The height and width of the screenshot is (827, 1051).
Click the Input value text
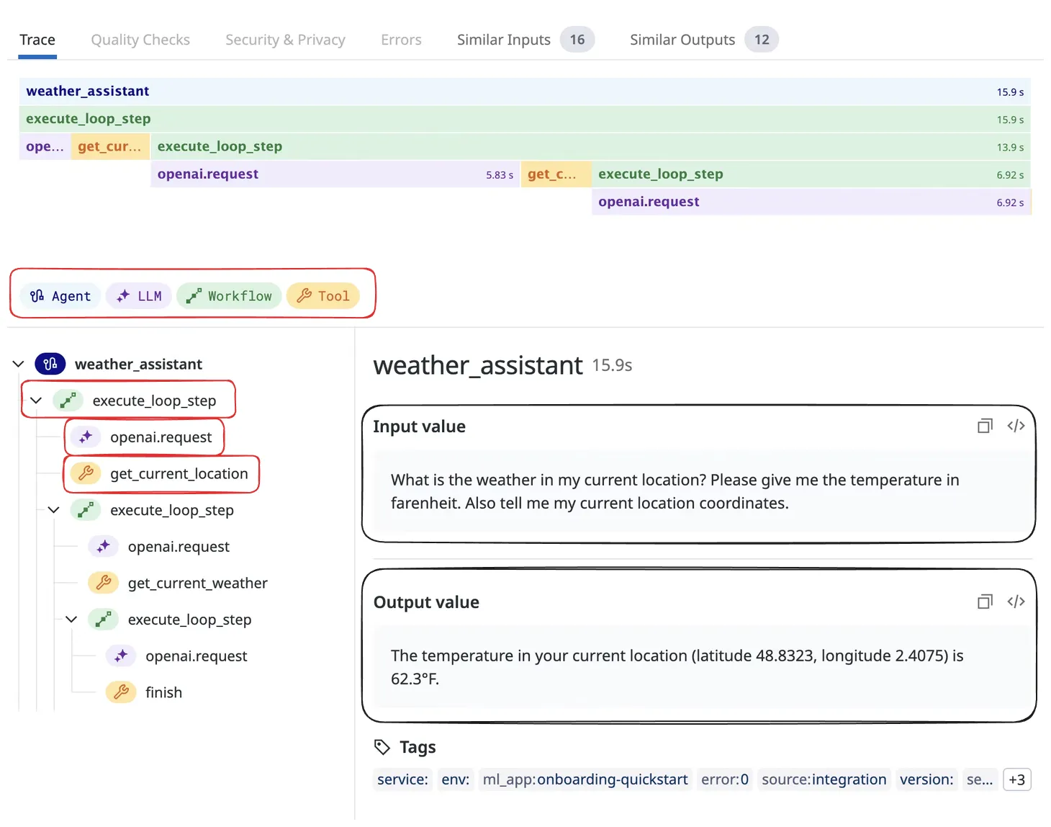coord(675,491)
